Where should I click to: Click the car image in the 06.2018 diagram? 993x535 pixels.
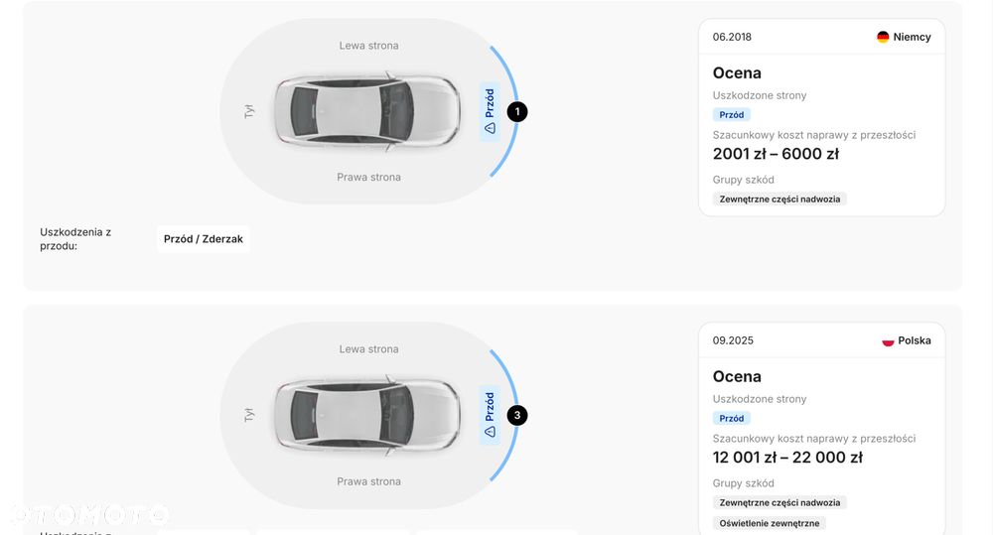pyautogui.click(x=367, y=111)
